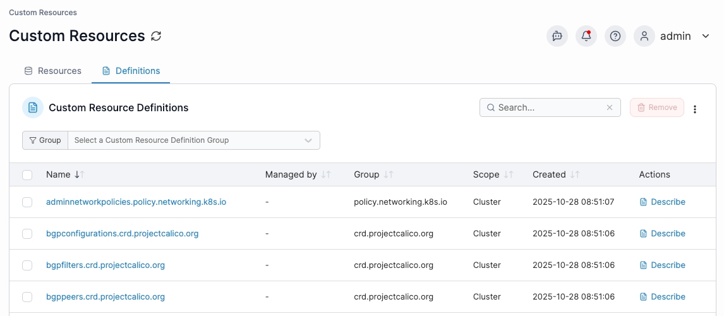Open the bgpconfigurations.crd.projectcalico.org link
The width and height of the screenshot is (724, 316).
click(122, 233)
